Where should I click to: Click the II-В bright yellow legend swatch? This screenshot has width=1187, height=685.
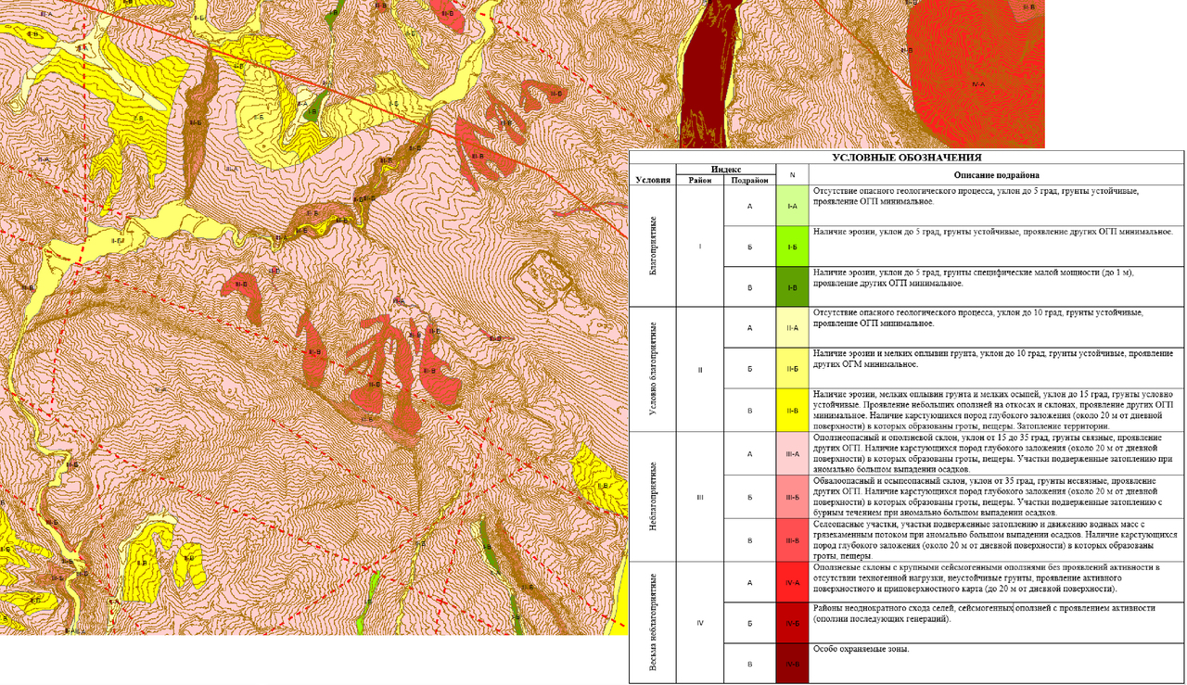[x=792, y=409]
